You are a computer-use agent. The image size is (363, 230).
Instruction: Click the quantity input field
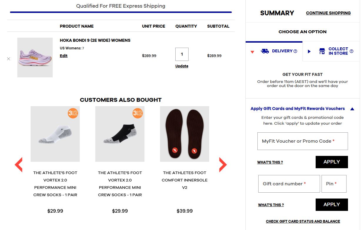point(181,54)
